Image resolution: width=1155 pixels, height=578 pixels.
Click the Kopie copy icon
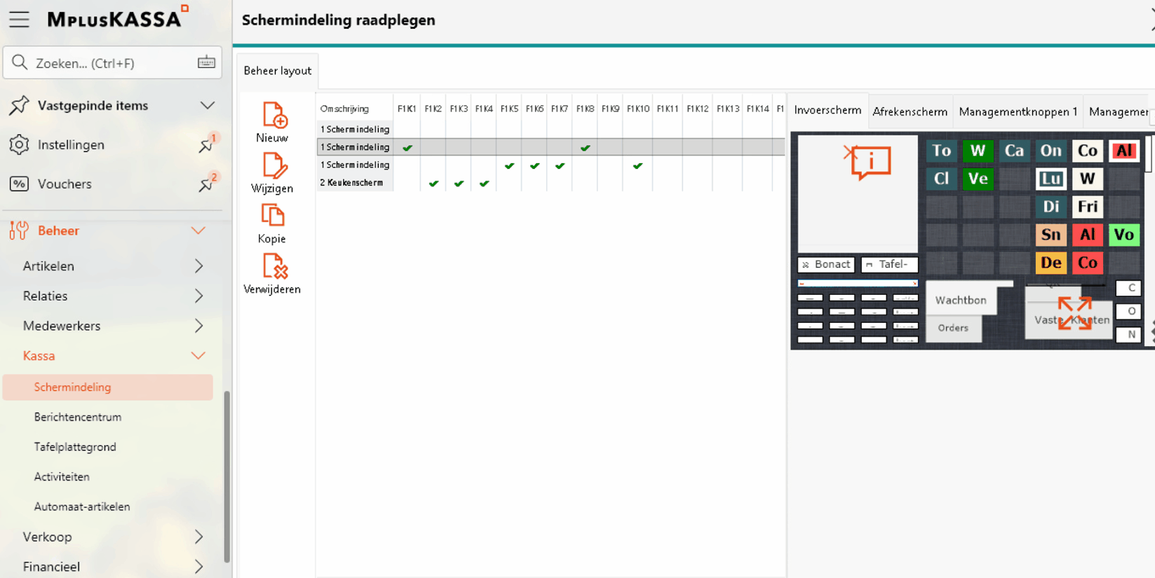point(272,216)
